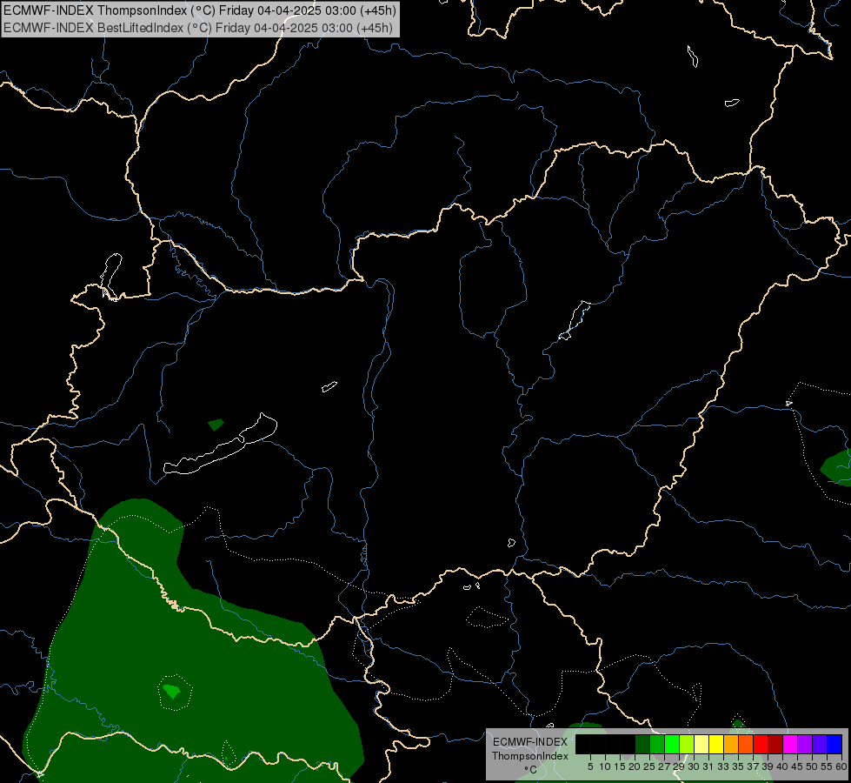This screenshot has width=851, height=783.
Task: Click legend tick value '10'
Action: tap(605, 766)
